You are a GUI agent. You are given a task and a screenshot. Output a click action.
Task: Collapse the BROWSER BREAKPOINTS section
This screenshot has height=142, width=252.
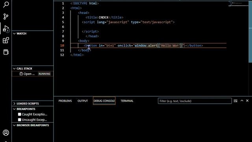[x=14, y=125]
